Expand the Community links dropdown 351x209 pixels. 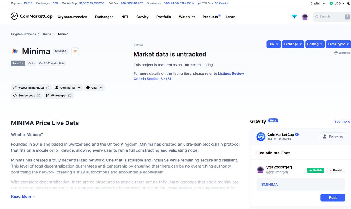(x=67, y=88)
